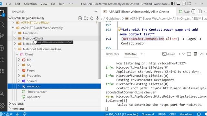Screen dimensions: 207x116
Task: Click Guidelines in the breadcrumb
Action: [114, 19]
